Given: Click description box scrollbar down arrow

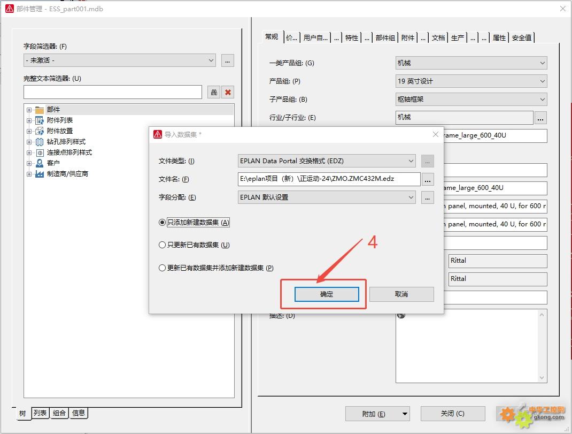Looking at the screenshot, I should coord(542,378).
